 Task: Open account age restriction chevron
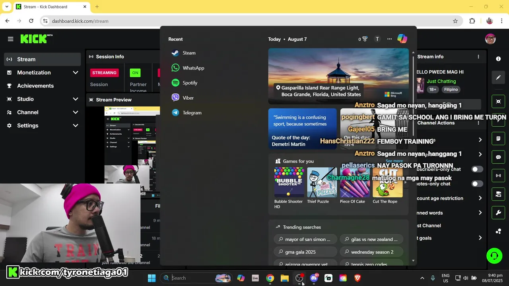tap(480, 198)
